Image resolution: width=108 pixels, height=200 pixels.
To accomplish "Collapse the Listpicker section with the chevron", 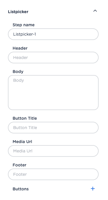I will coord(95,11).
